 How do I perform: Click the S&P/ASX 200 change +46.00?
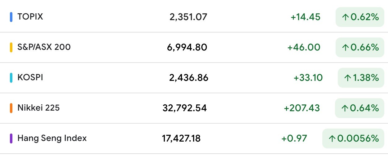pyautogui.click(x=304, y=47)
